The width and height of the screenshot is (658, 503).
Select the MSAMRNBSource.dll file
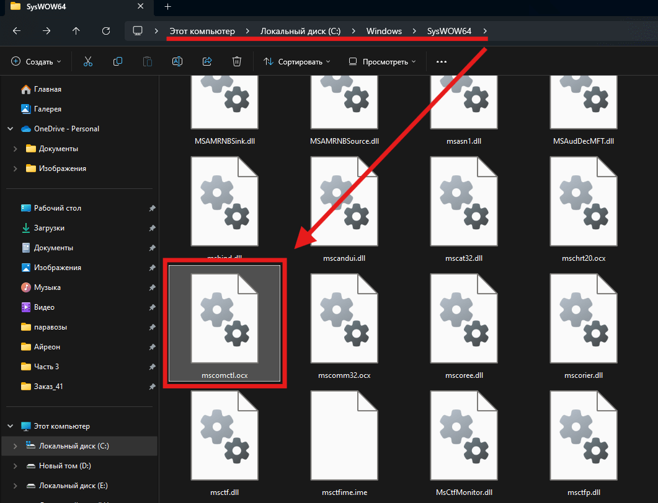[x=344, y=111]
